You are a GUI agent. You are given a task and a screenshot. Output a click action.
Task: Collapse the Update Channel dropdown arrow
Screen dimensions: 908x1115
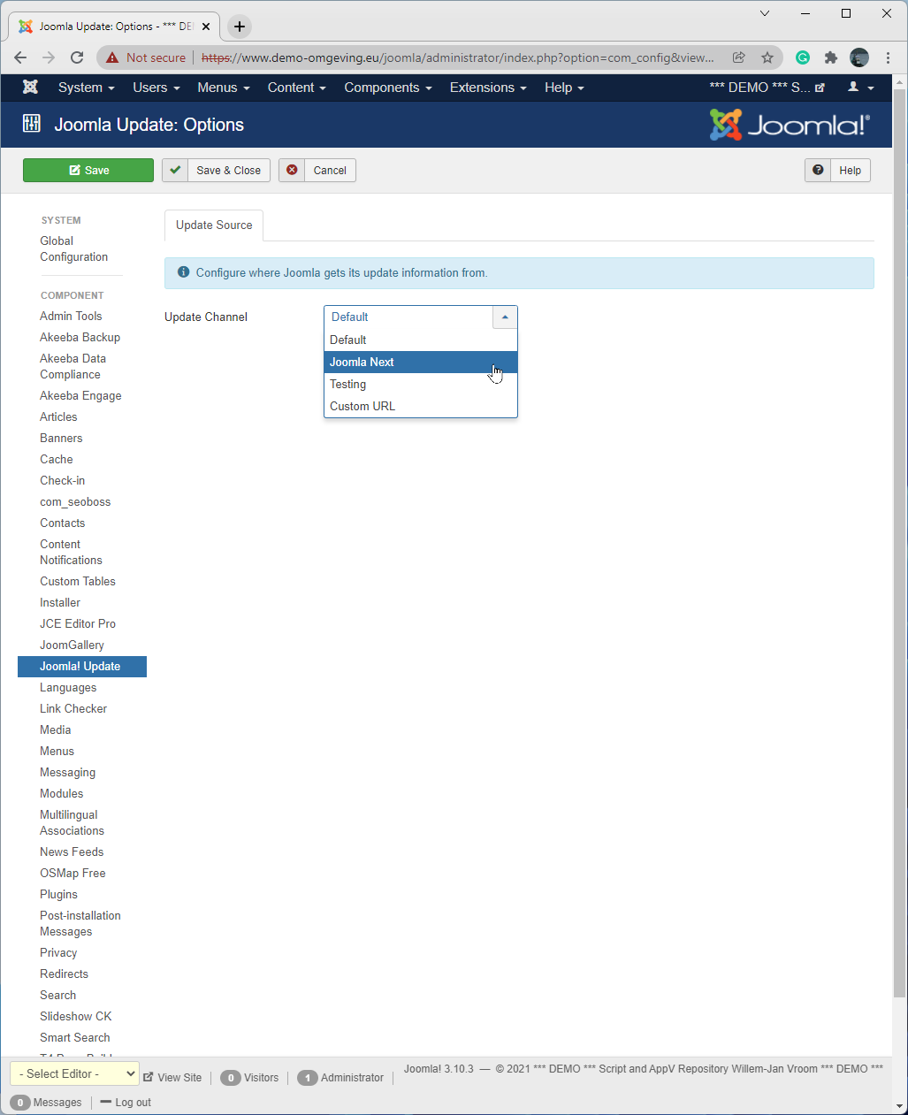click(x=505, y=317)
